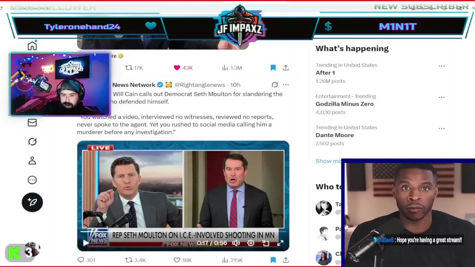This screenshot has height=267, width=475.
Task: Click the video timestamp 0:17 / 0:56
Action: click(x=212, y=243)
